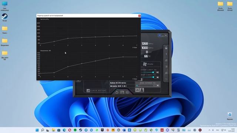Enable automatic fan mode 'A' button

click(137, 90)
